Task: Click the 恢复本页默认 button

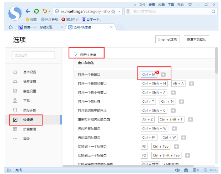Action: coord(196,39)
